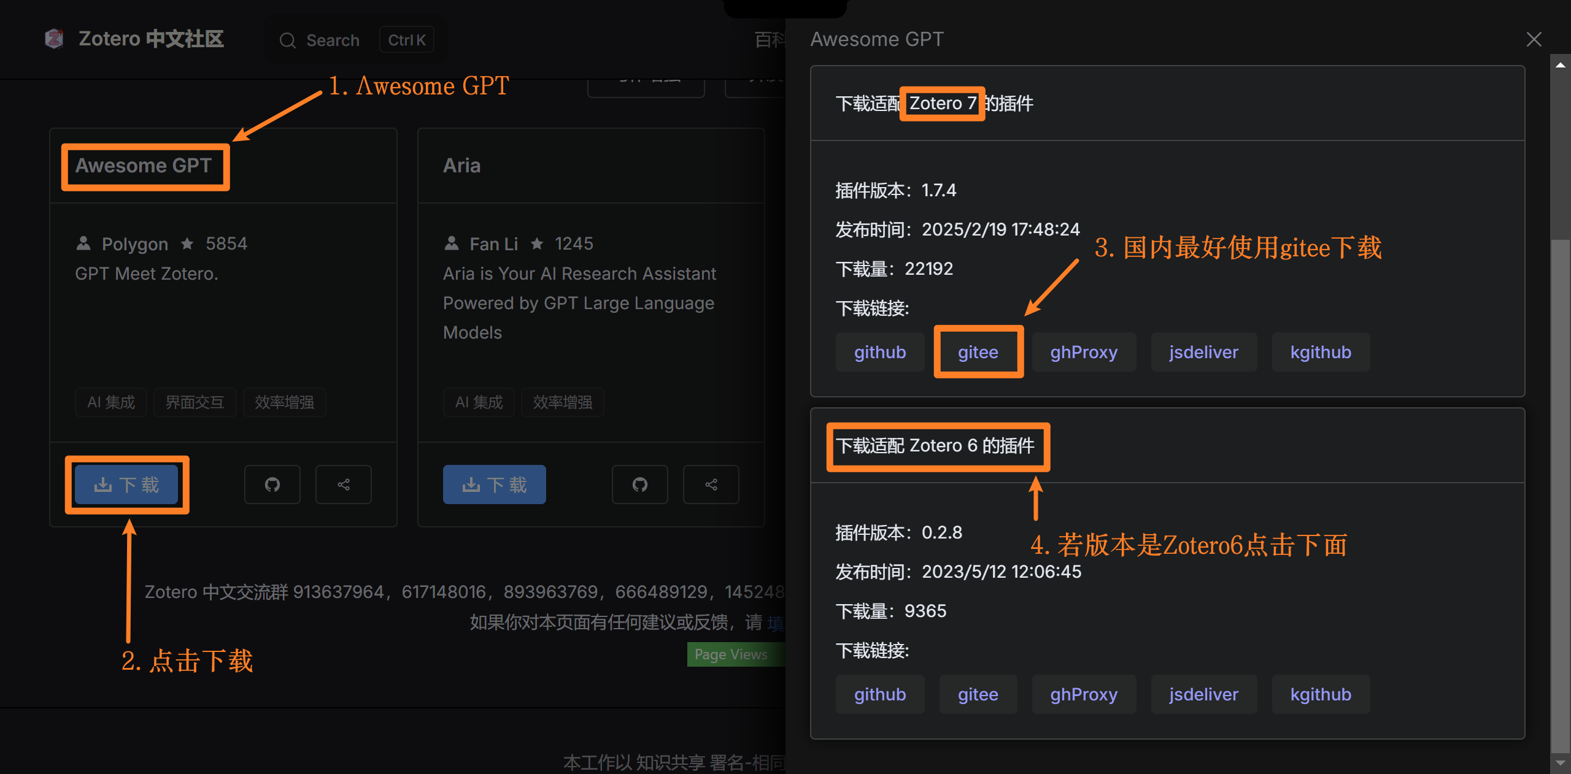This screenshot has height=774, width=1571.
Task: Choose ghProxy link for Zotero 7 plugin
Action: pyautogui.click(x=1083, y=352)
